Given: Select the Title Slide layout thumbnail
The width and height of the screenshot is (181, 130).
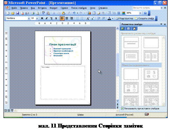Looking at the screenshot, I should [x=131, y=43].
